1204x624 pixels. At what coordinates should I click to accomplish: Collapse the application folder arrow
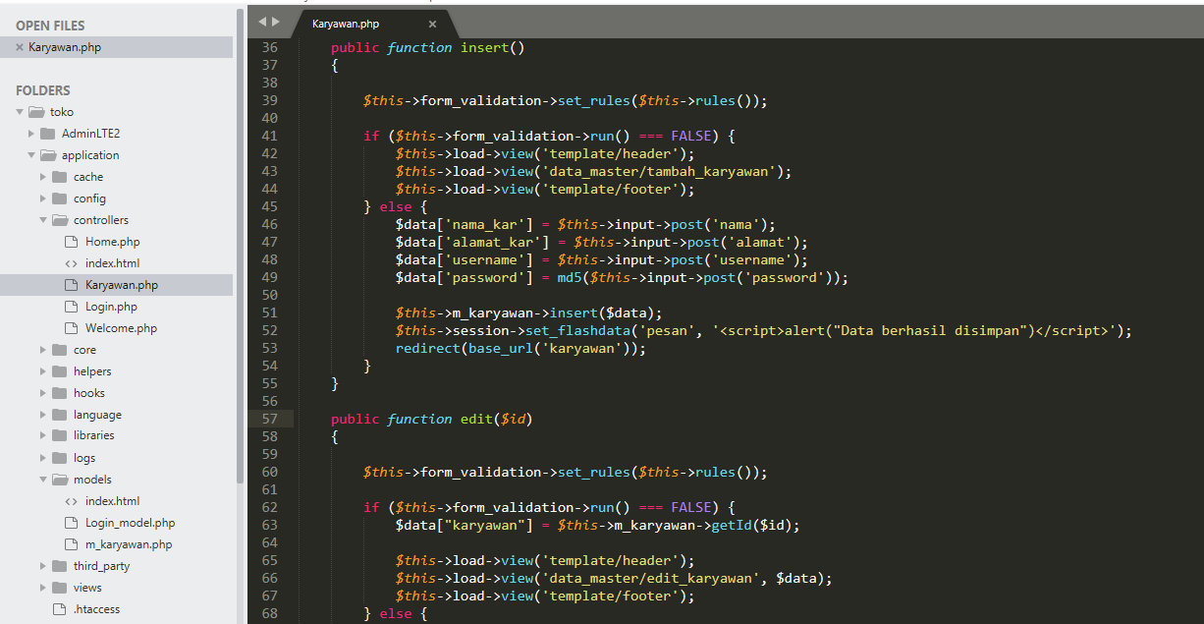click(31, 155)
